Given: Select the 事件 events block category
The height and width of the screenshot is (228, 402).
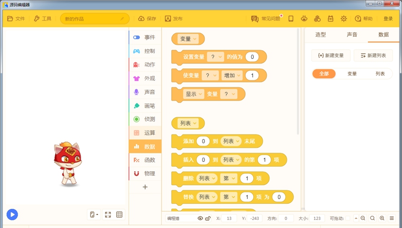Looking at the screenshot, I should [145, 37].
